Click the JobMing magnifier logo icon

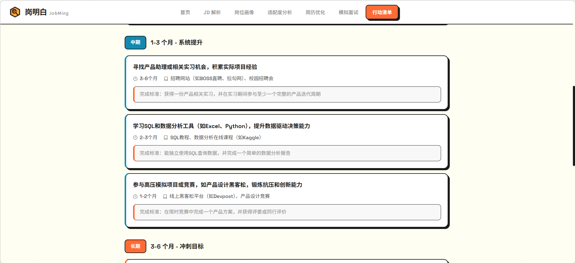click(15, 12)
